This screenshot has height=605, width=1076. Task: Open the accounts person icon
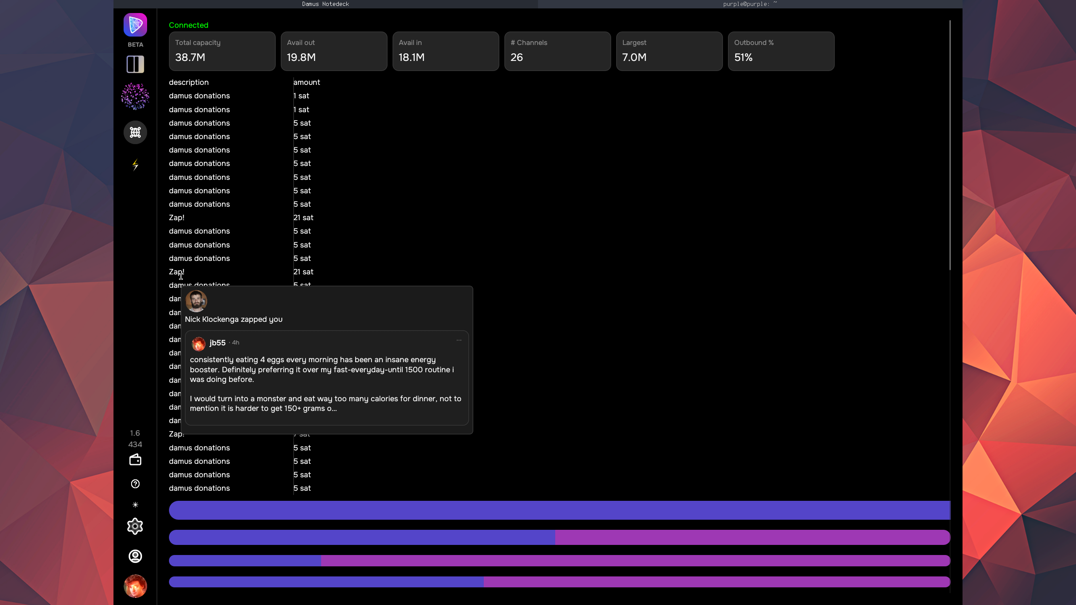[135, 556]
